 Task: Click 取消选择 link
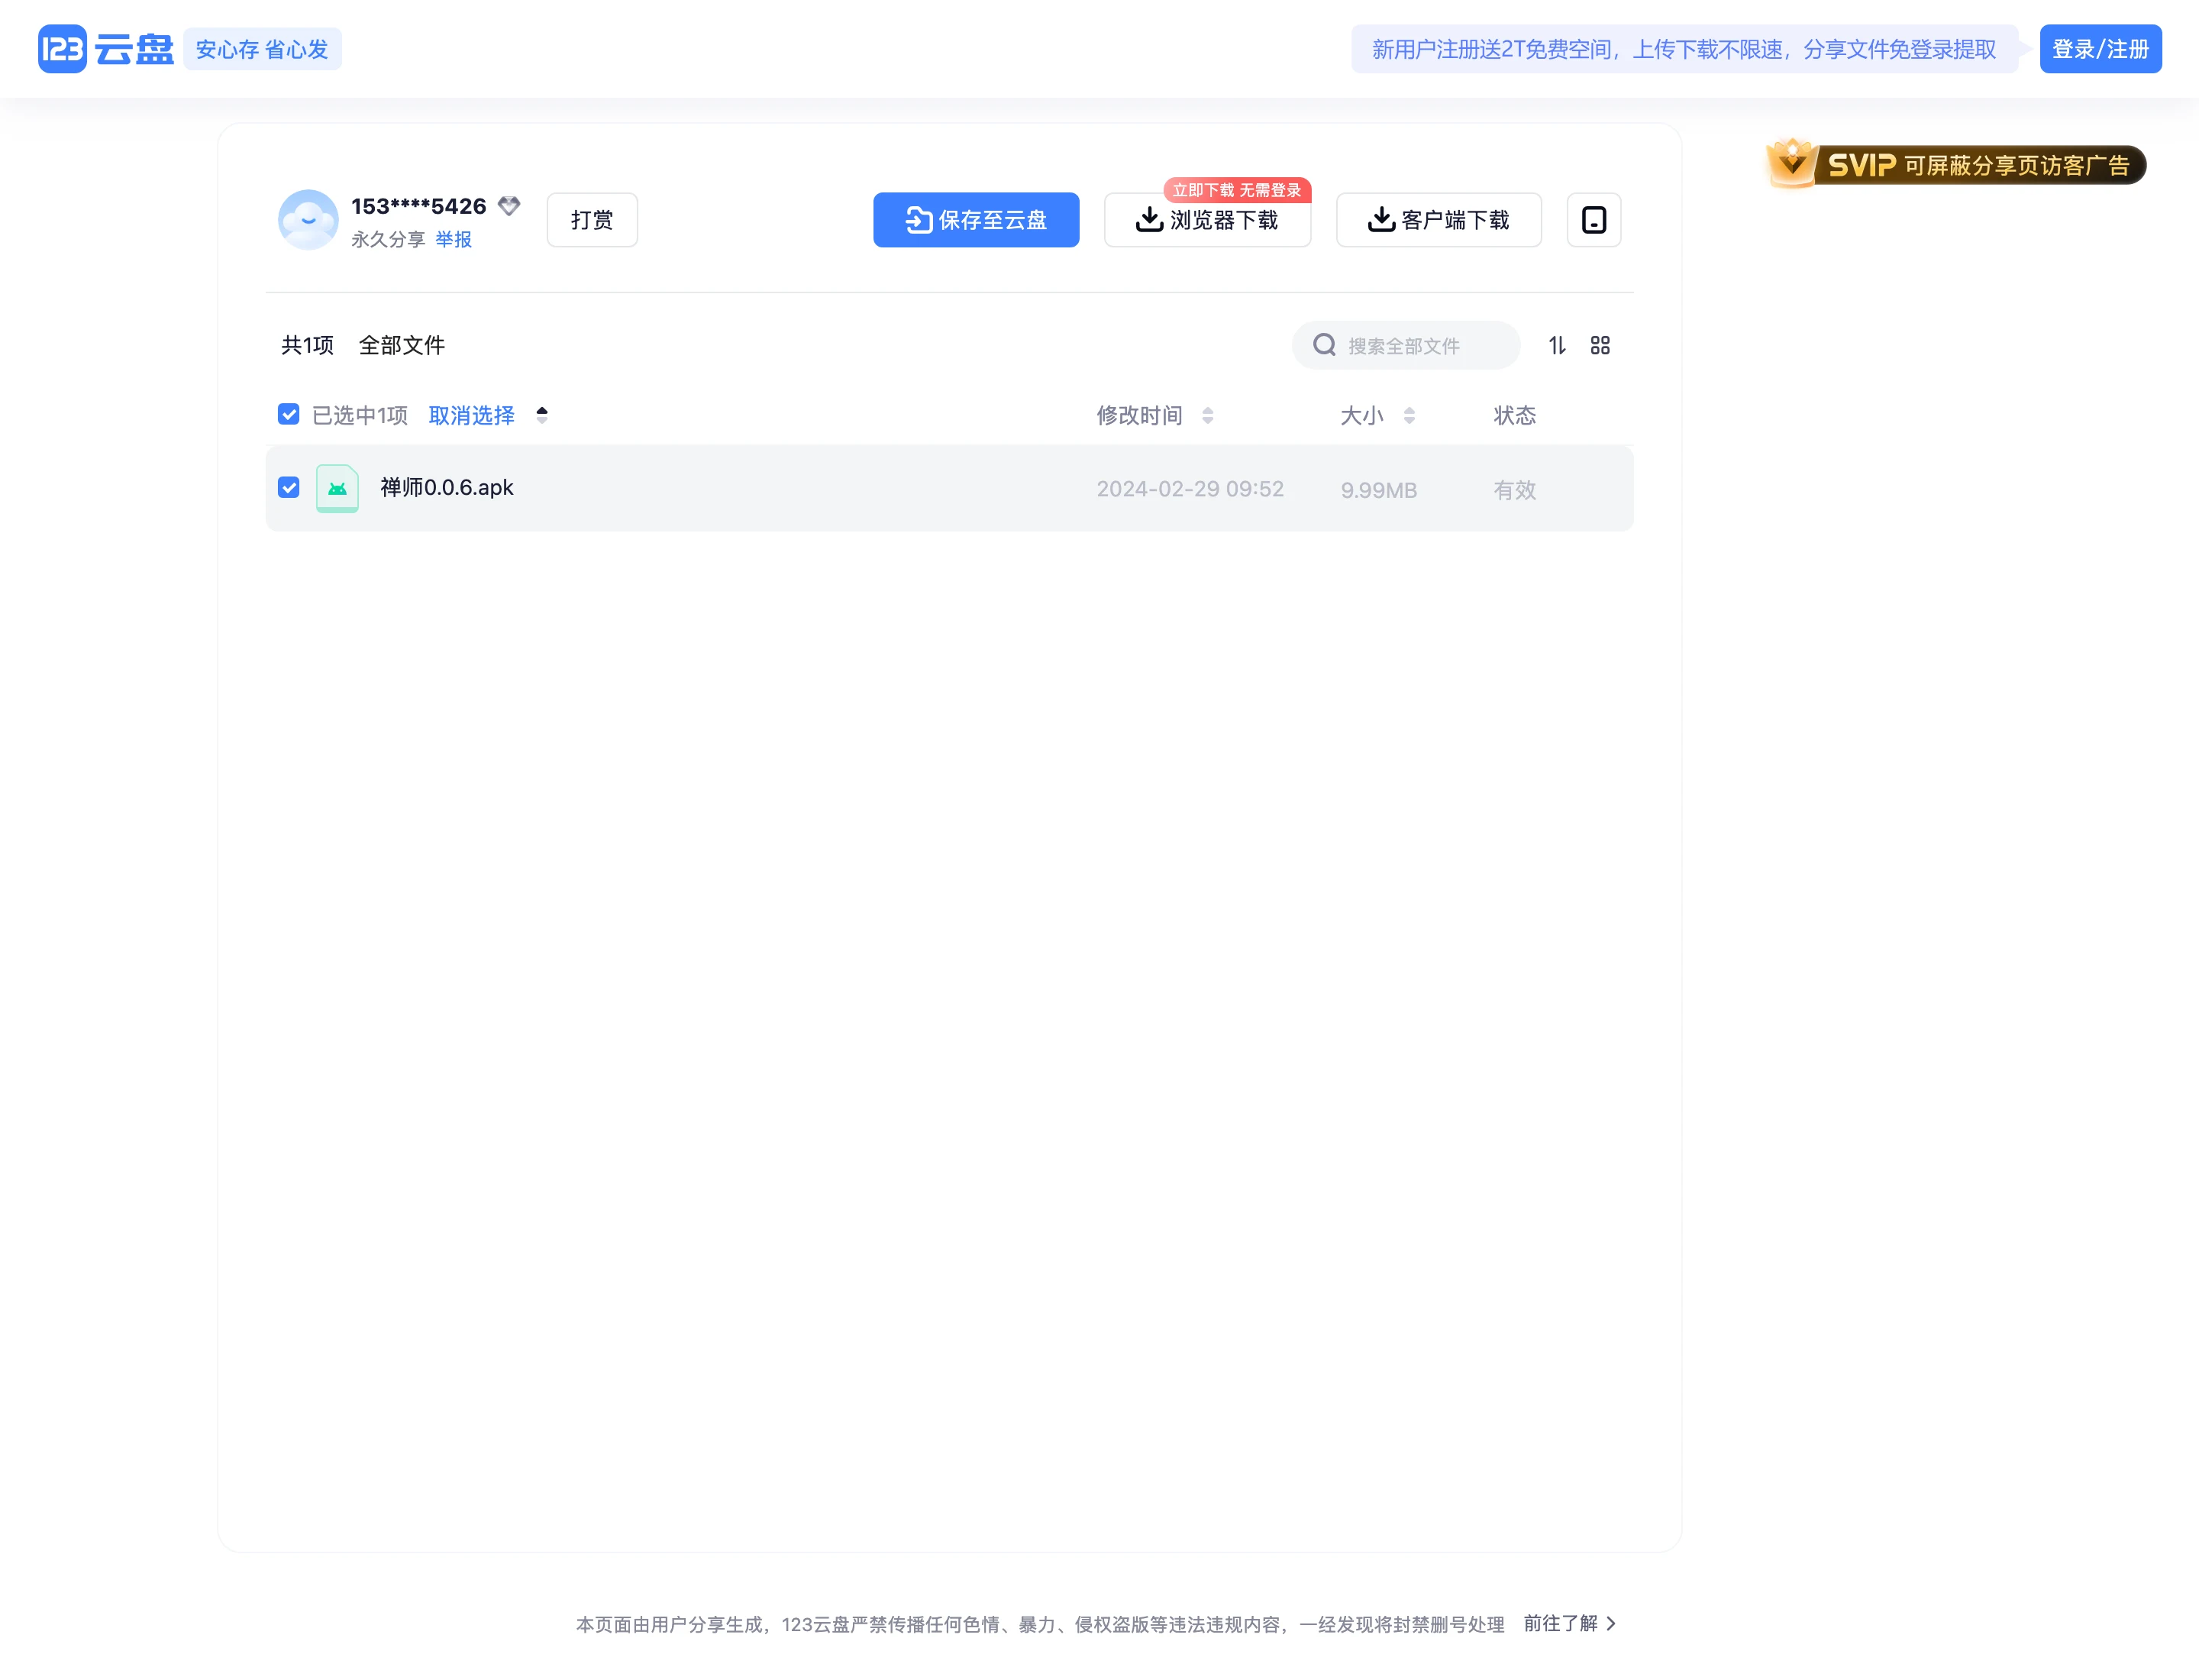(x=471, y=415)
